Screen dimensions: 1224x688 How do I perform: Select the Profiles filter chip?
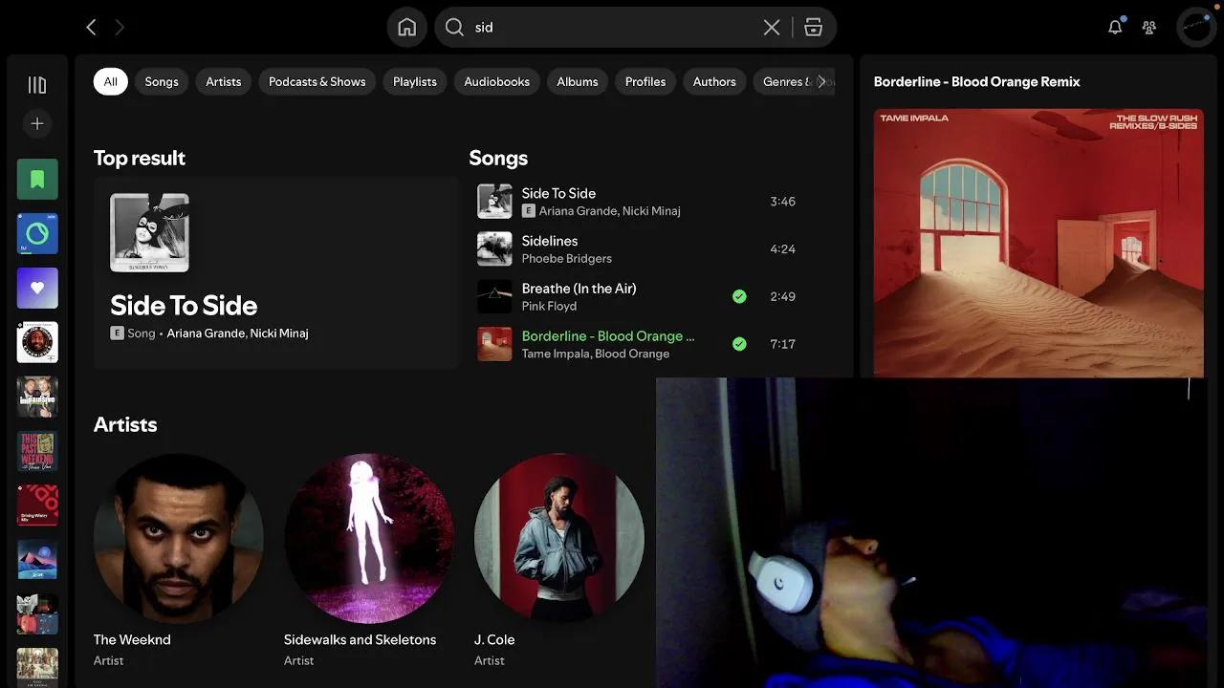click(645, 82)
